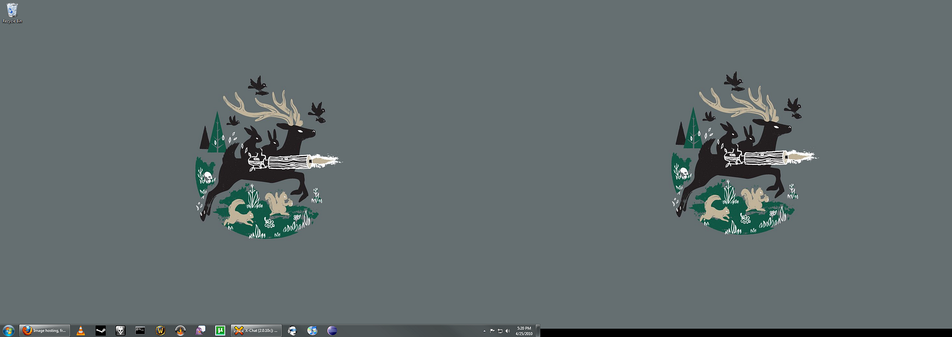Screen dimensions: 952x337
Task: Open Action Center flag icon
Action: coord(492,331)
